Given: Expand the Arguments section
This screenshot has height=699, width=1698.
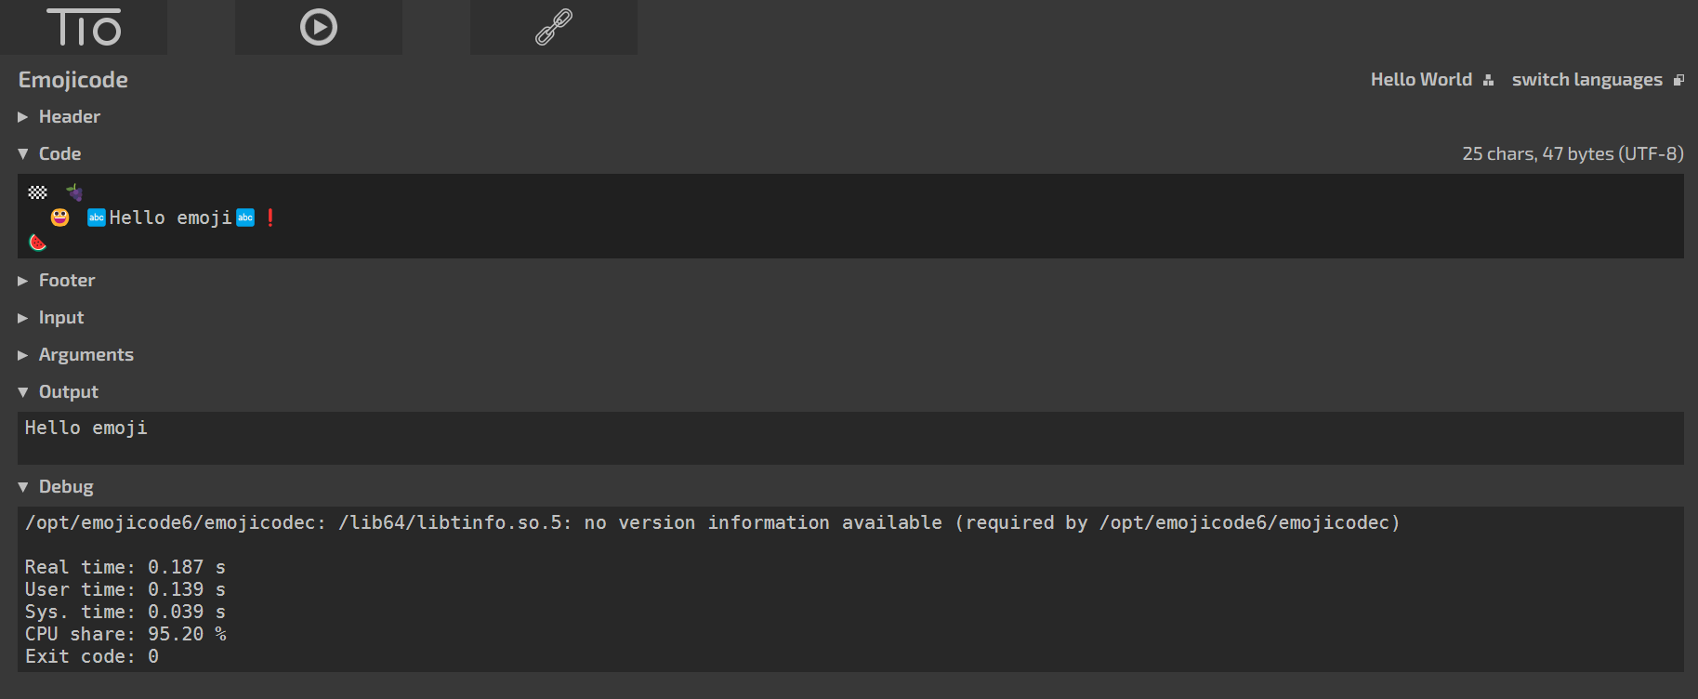Looking at the screenshot, I should [x=76, y=354].
